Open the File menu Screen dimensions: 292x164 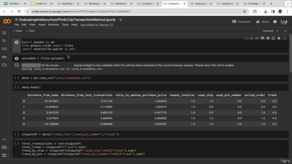(x=16, y=25)
